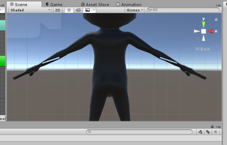Open lower panel options menu icon
The image size is (227, 145).
pyautogui.click(x=218, y=127)
